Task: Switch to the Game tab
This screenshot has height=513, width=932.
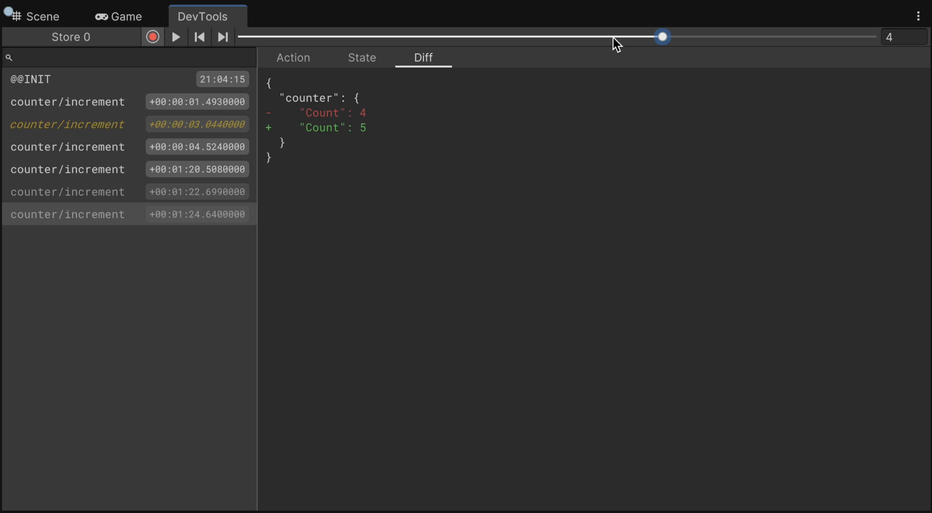Action: pyautogui.click(x=119, y=16)
